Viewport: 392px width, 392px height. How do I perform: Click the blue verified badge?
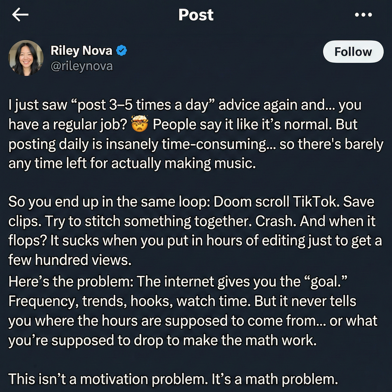pyautogui.click(x=121, y=51)
